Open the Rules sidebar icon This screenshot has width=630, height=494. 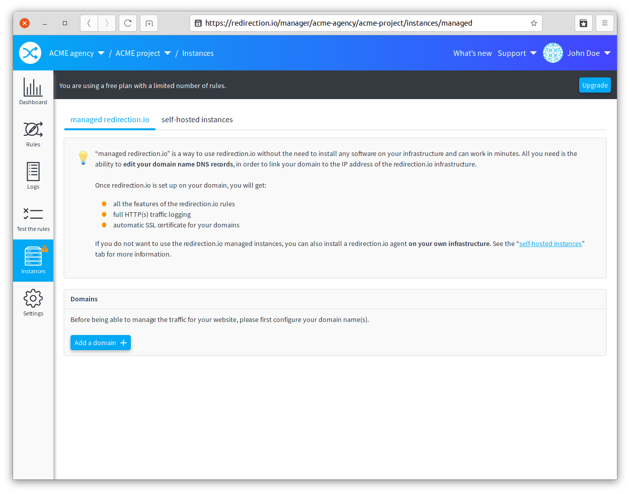(33, 134)
